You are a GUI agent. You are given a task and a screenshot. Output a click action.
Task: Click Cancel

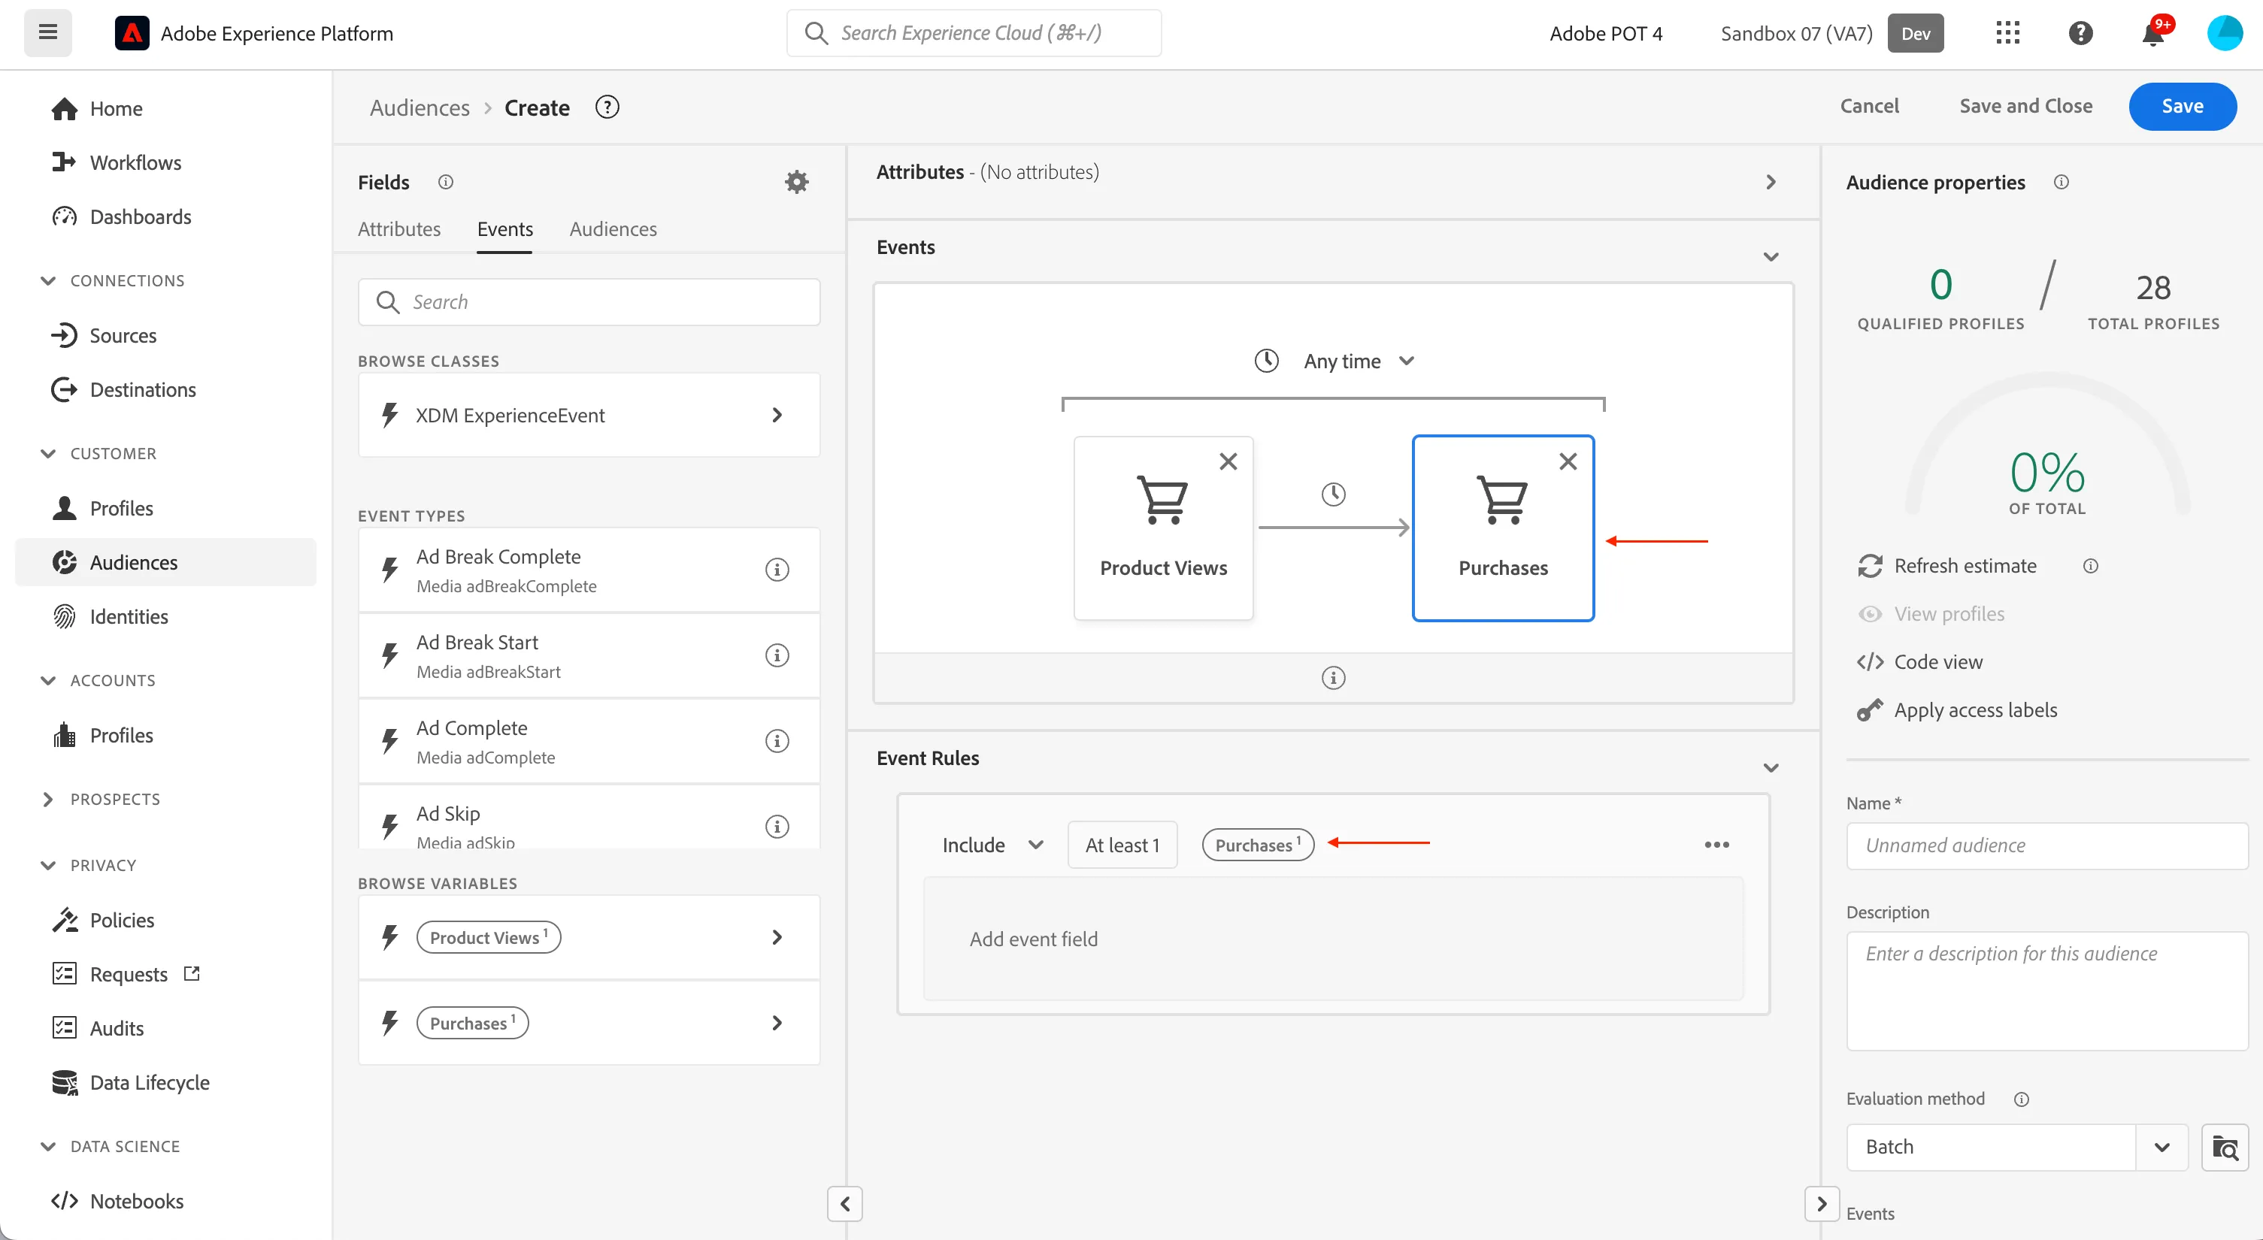pyautogui.click(x=1868, y=106)
